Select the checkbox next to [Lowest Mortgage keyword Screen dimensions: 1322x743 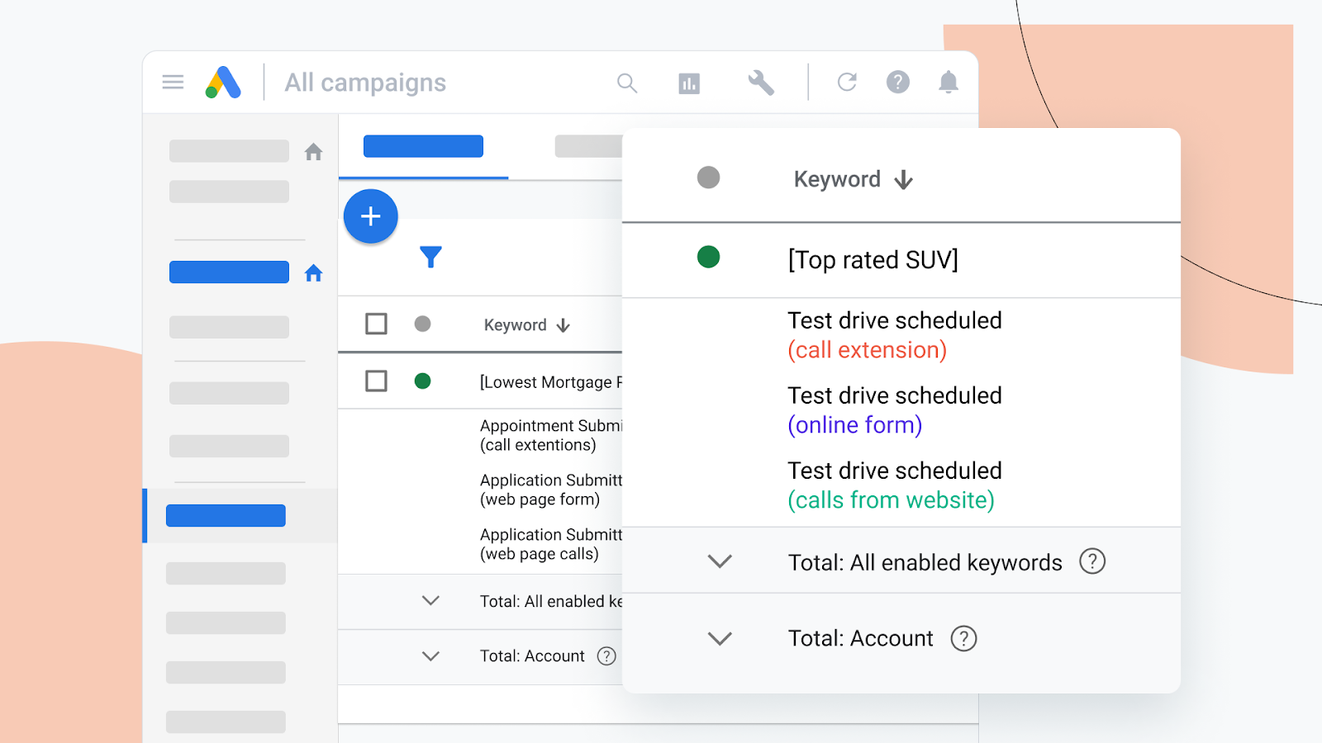(x=376, y=381)
